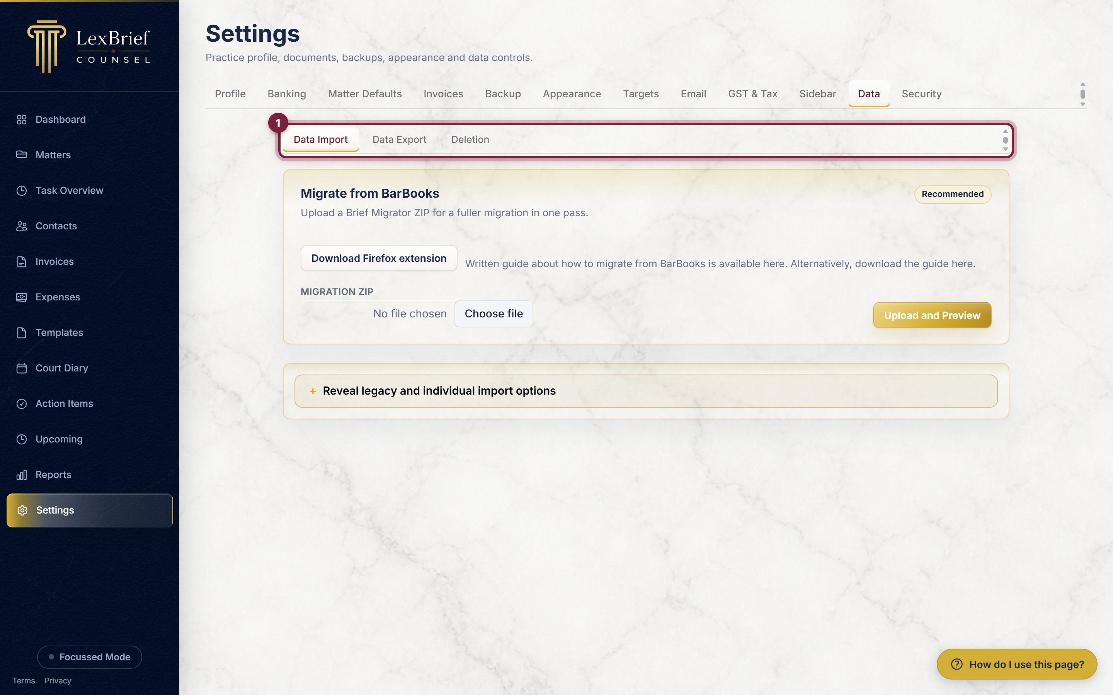Click the MIGRATION ZIP label

tap(337, 292)
